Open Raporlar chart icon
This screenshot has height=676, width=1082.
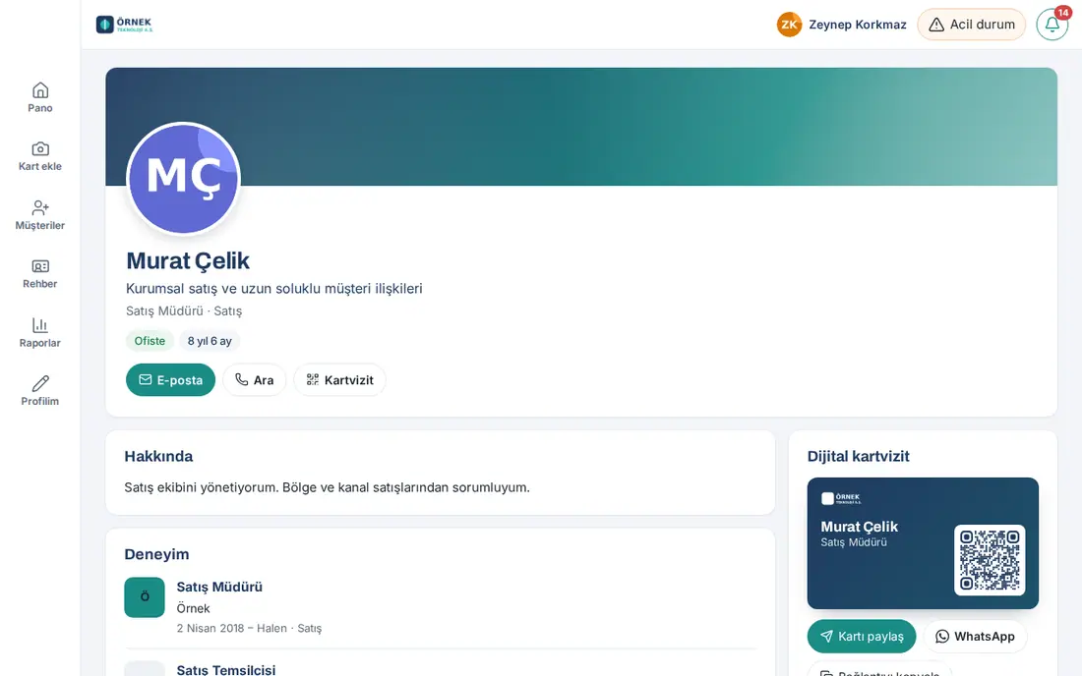[x=40, y=332]
